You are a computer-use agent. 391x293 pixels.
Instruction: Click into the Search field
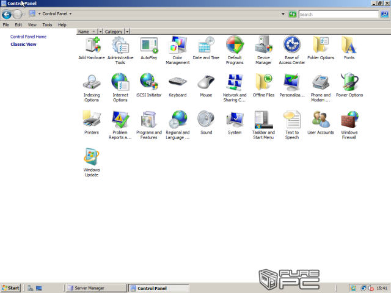click(x=338, y=14)
